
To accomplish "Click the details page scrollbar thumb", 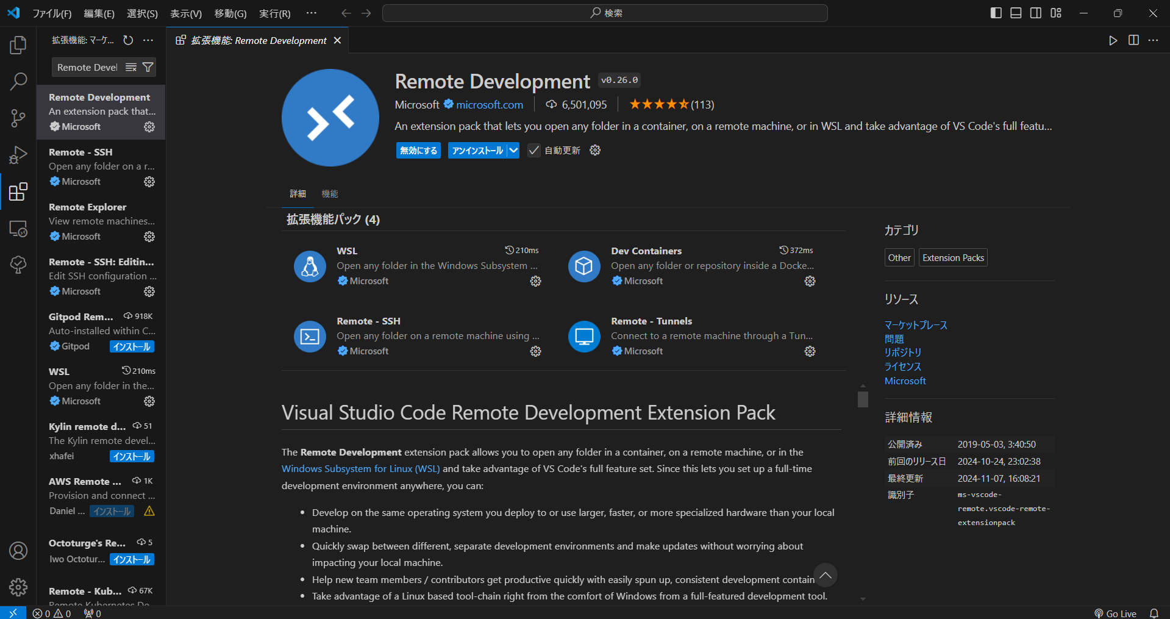I will coord(863,399).
